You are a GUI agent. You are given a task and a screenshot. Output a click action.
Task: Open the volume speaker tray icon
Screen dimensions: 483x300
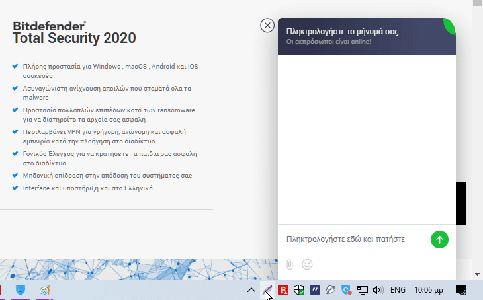click(x=378, y=290)
